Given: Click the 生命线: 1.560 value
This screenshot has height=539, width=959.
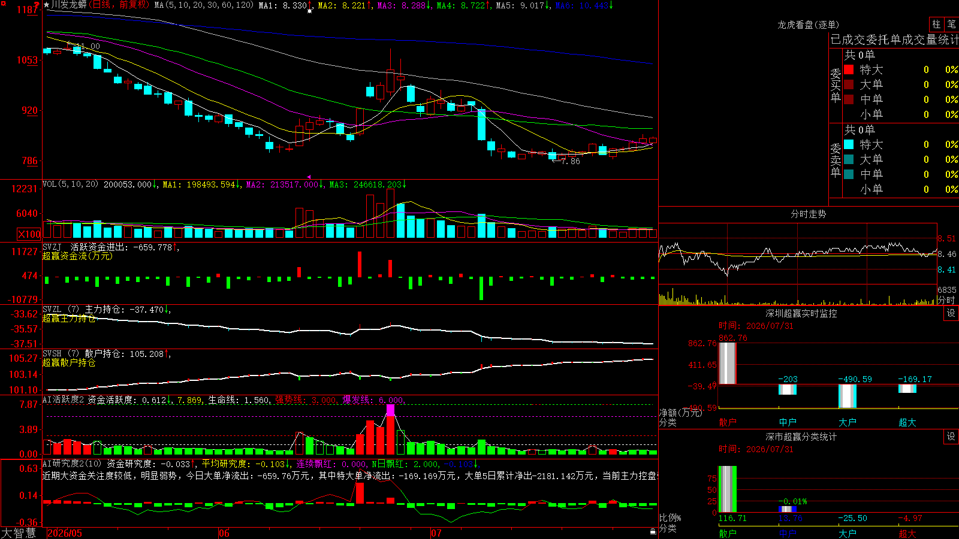Looking at the screenshot, I should point(239,400).
